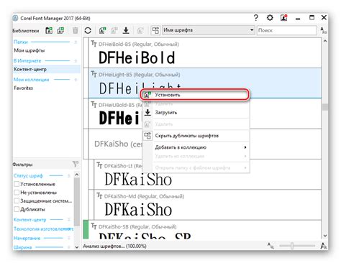Viewport: 341px width, 263px height.
Task: Open the Favorites collection
Action: point(24,88)
